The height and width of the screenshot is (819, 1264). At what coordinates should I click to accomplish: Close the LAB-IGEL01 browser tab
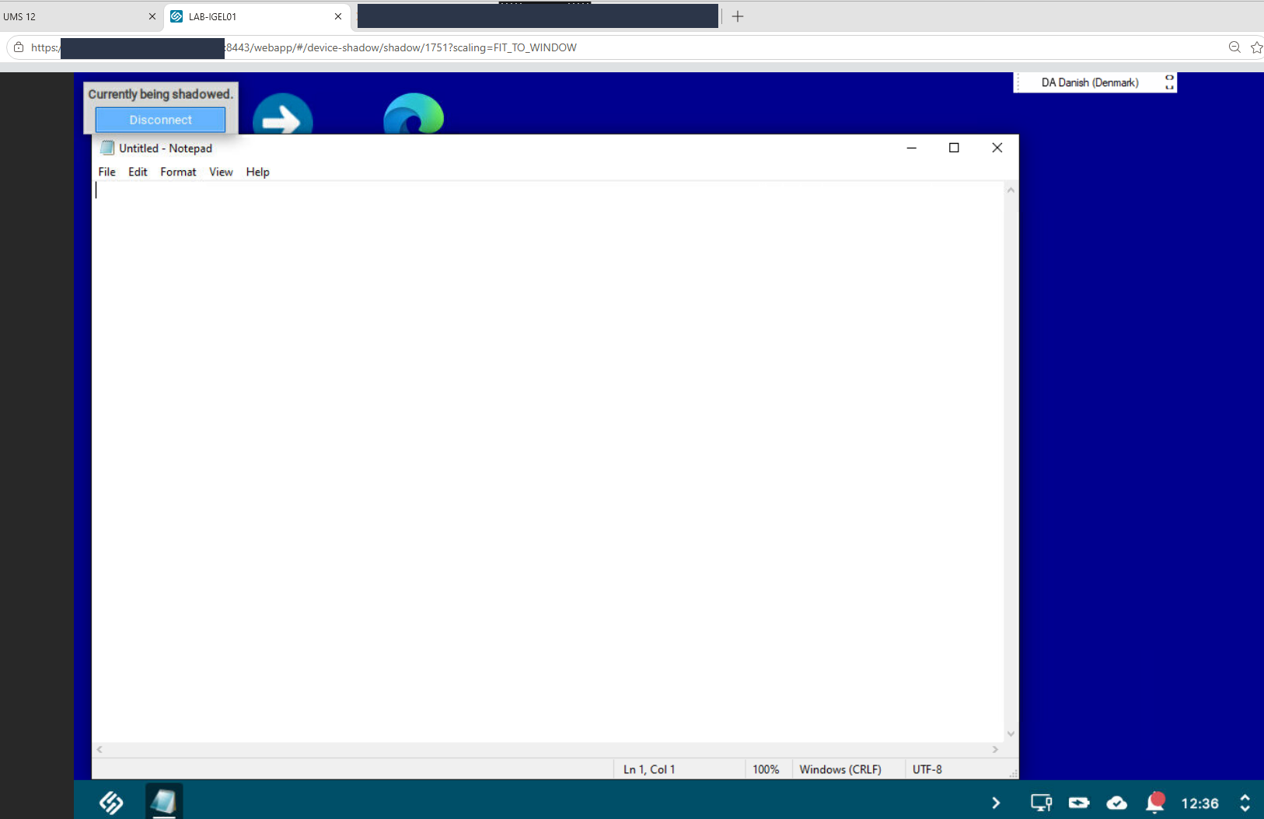(x=338, y=16)
